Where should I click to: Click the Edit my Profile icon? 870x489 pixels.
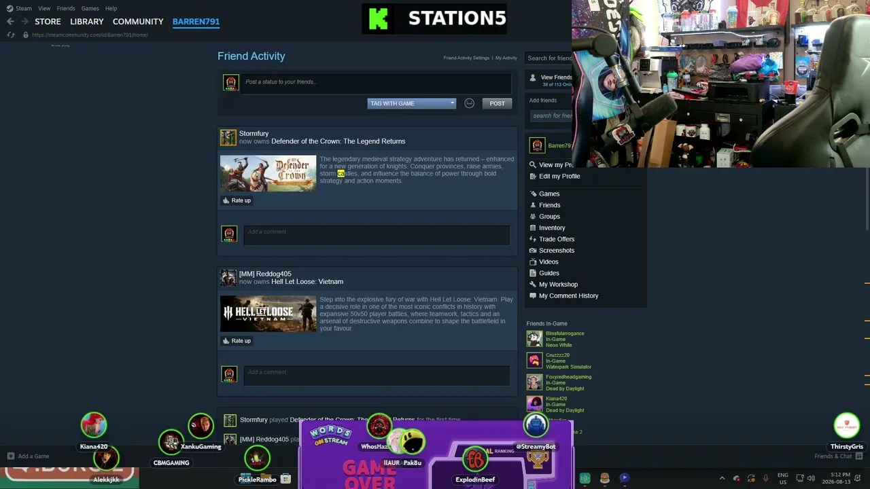(533, 177)
